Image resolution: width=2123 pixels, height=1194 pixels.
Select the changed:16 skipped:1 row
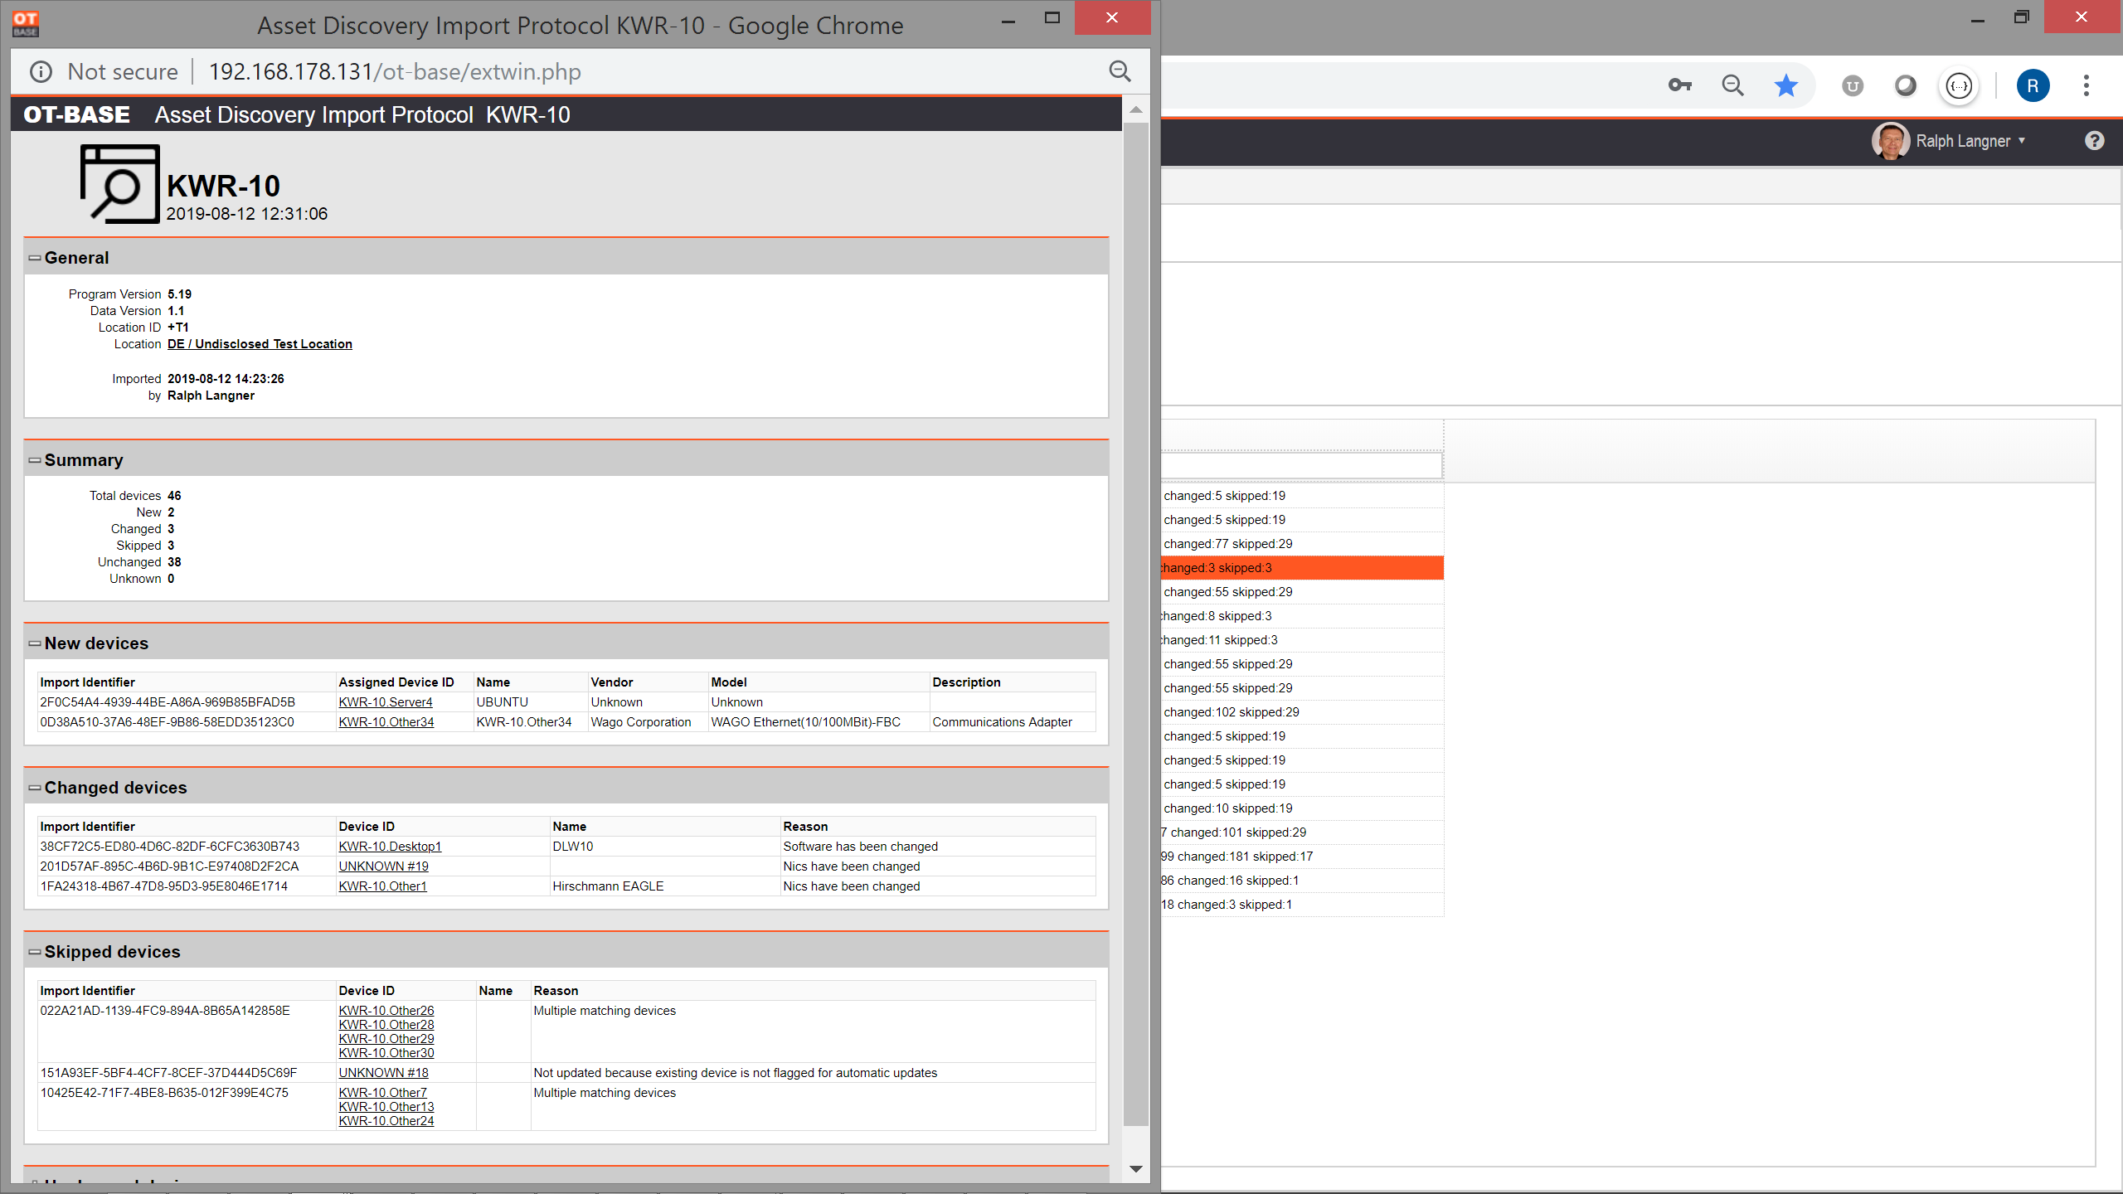coord(1302,881)
